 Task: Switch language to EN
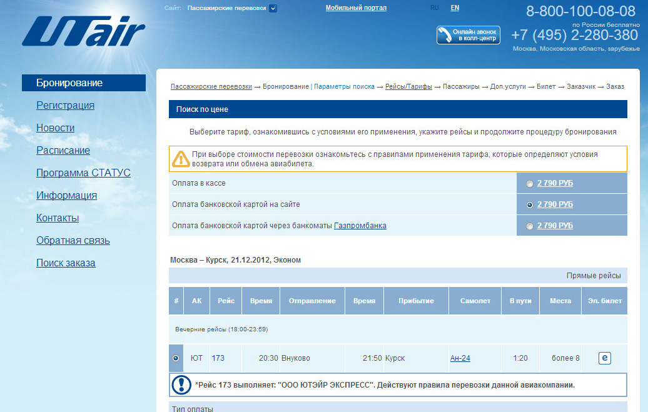pos(455,8)
